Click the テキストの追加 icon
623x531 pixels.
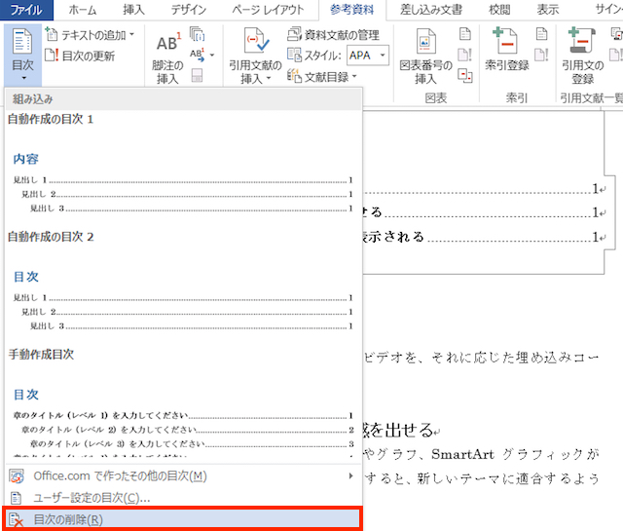(52, 35)
